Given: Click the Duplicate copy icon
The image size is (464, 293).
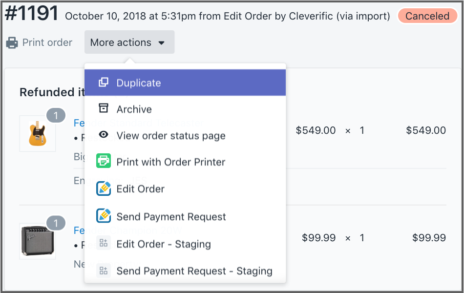Looking at the screenshot, I should point(104,83).
